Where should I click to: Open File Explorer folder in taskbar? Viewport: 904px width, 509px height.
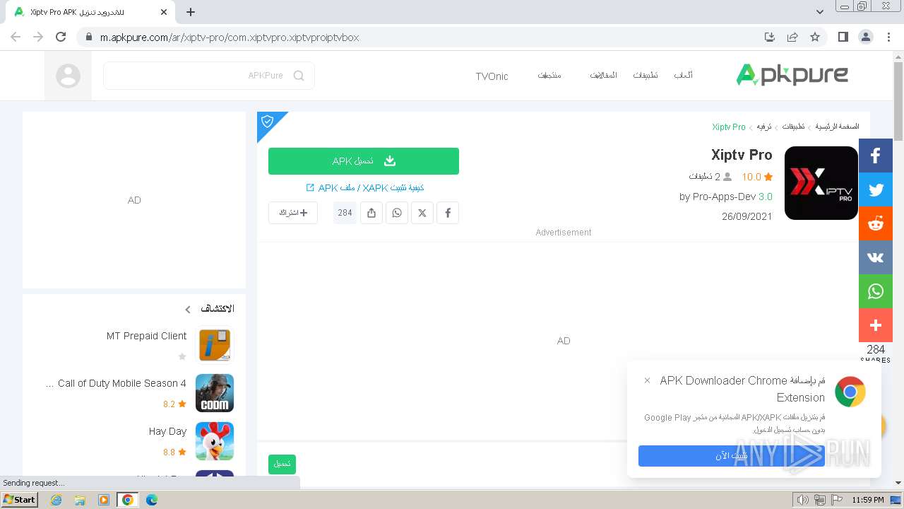click(80, 500)
